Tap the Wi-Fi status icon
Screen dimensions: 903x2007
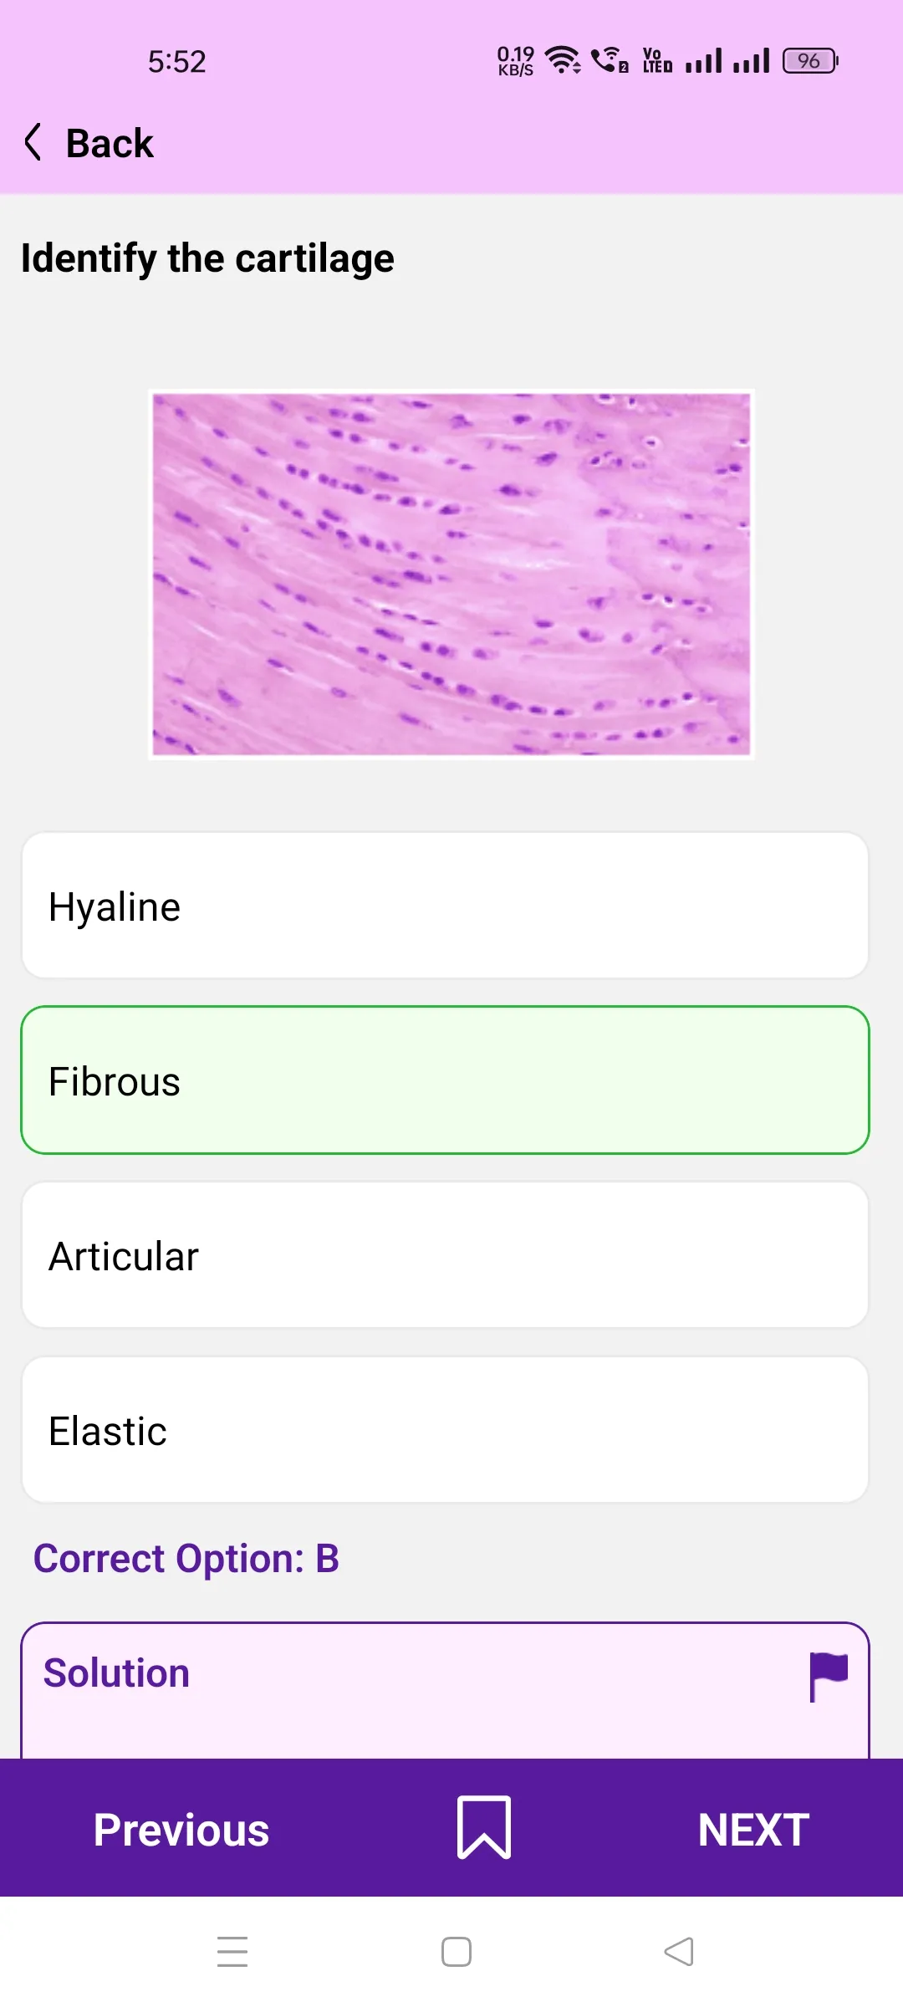point(562,60)
